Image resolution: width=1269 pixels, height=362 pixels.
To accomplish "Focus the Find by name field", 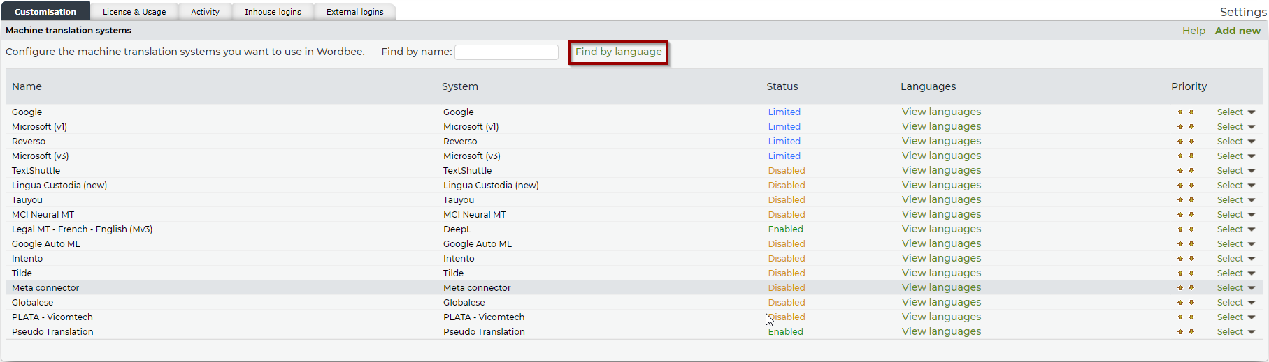I will [x=506, y=52].
